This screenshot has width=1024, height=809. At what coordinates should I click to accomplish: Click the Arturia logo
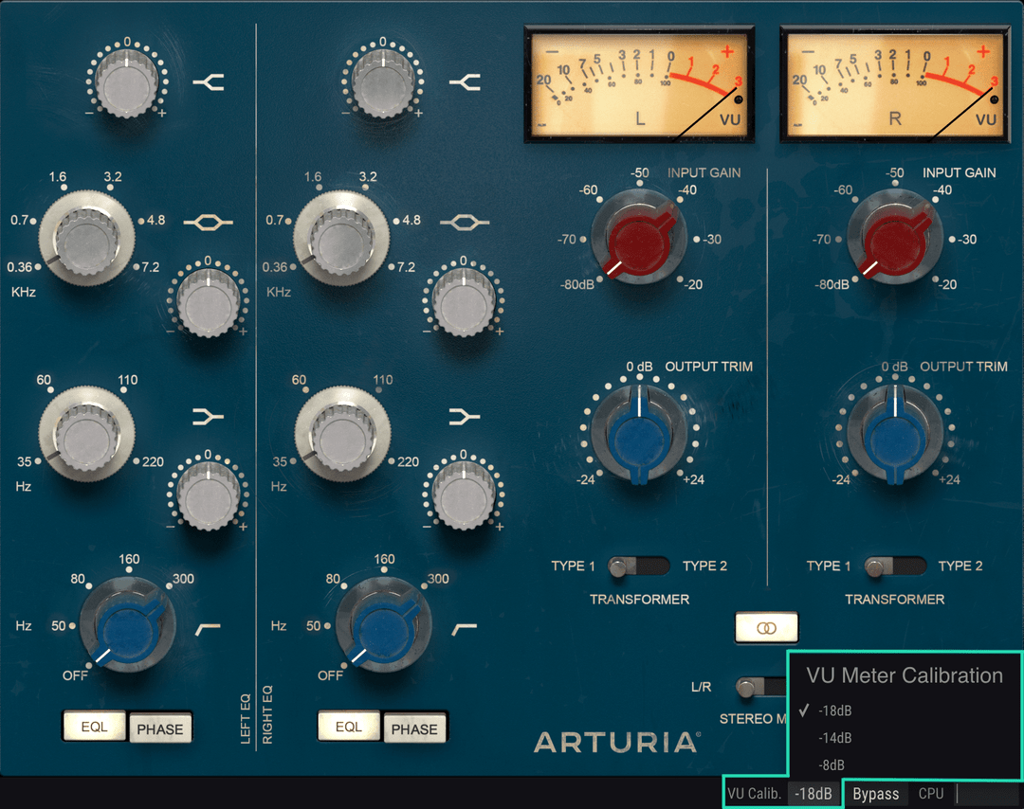click(617, 743)
